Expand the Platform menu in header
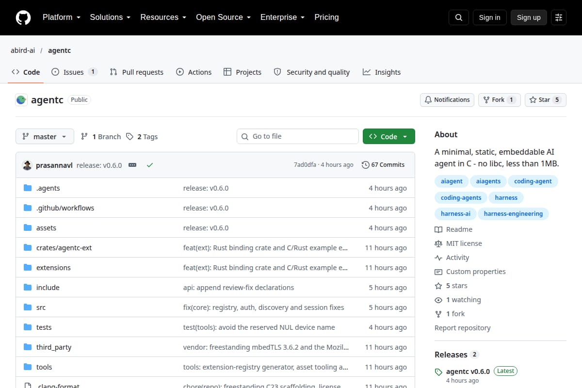Viewport: 582px width, 388px height. (61, 17)
